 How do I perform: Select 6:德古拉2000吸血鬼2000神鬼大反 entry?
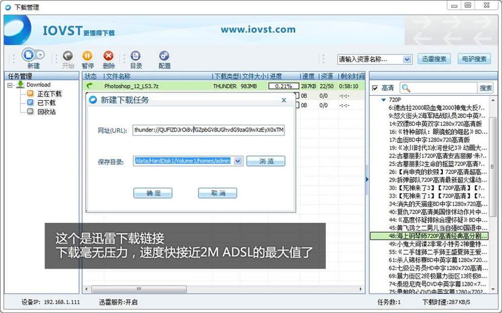coord(437,108)
